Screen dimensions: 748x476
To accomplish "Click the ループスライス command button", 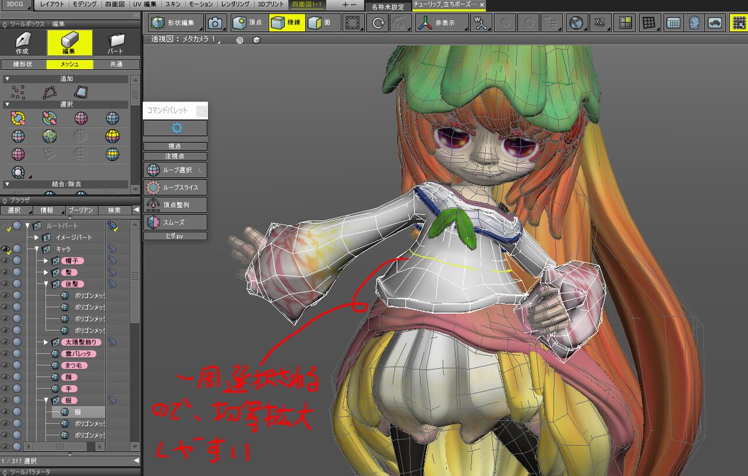I will click(176, 188).
